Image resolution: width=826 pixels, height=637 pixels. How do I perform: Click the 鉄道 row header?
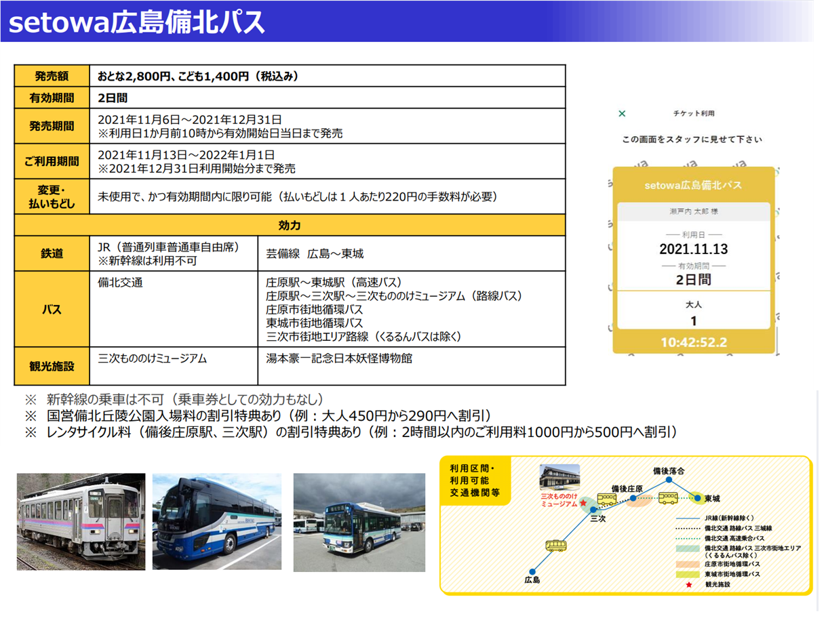point(52,253)
